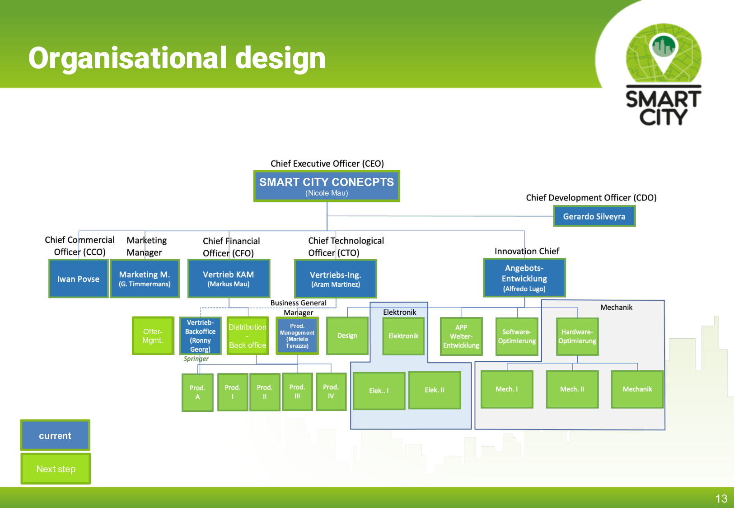Click the Vertriebs-Ing. (Aram Martinez) box
The height and width of the screenshot is (508, 734).
point(335,279)
